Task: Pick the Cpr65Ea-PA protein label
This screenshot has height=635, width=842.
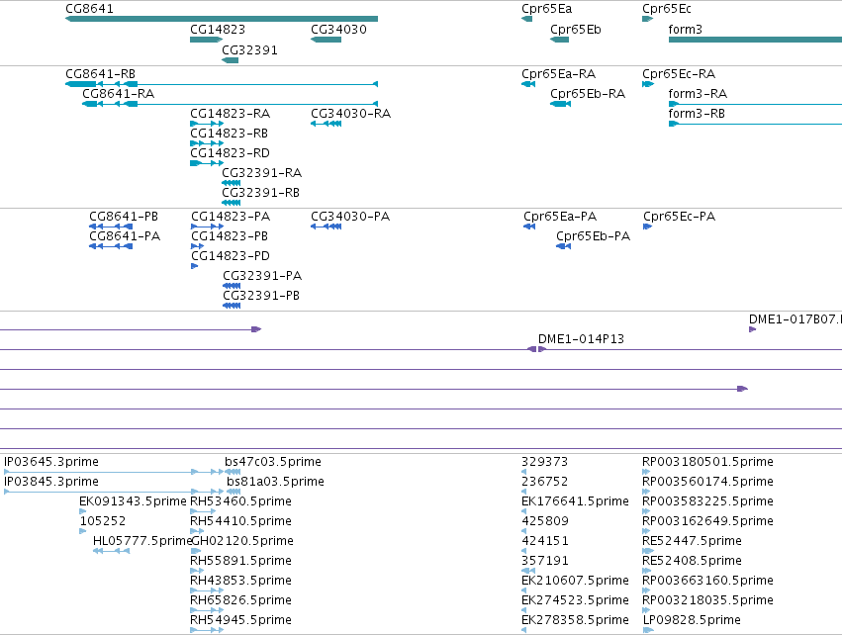Action: [560, 217]
